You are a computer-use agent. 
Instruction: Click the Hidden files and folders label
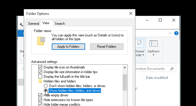click(60, 81)
